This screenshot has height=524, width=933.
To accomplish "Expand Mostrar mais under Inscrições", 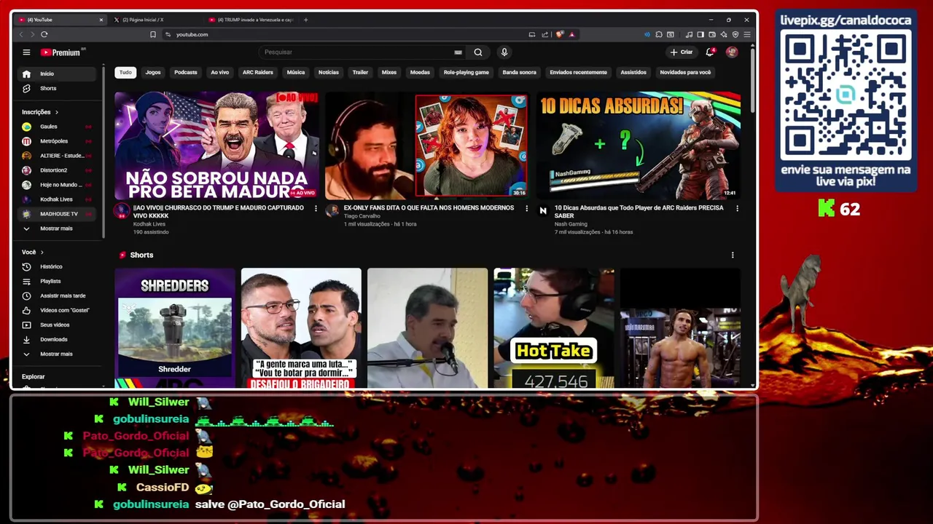I will click(x=58, y=229).
